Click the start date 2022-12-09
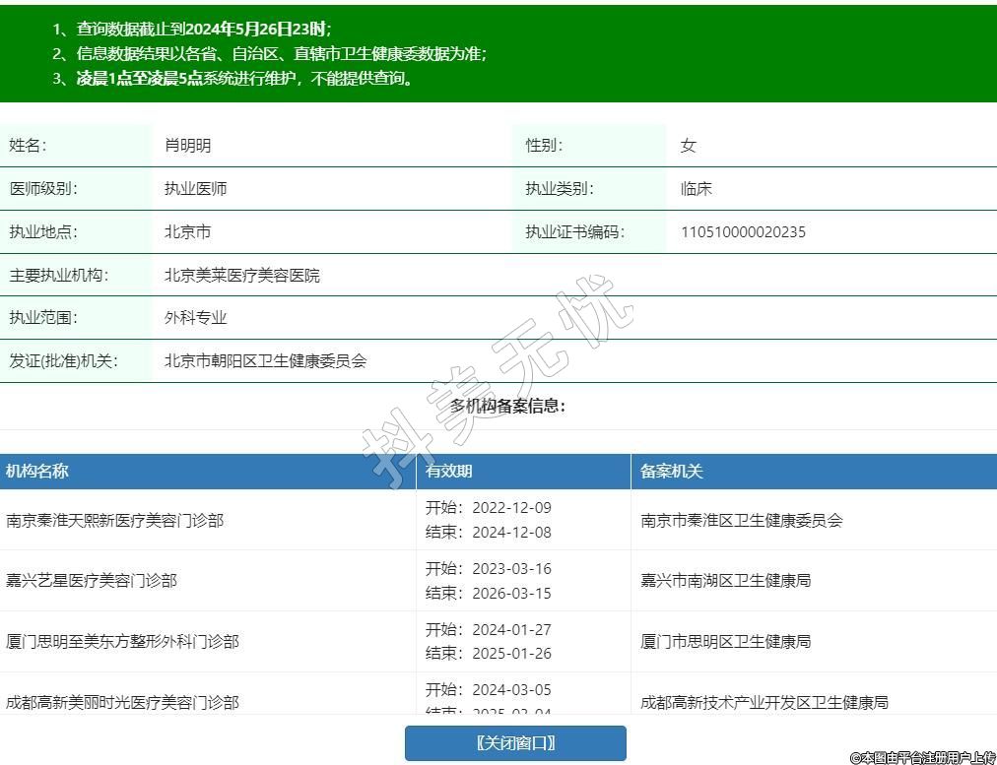997x765 pixels. click(511, 508)
